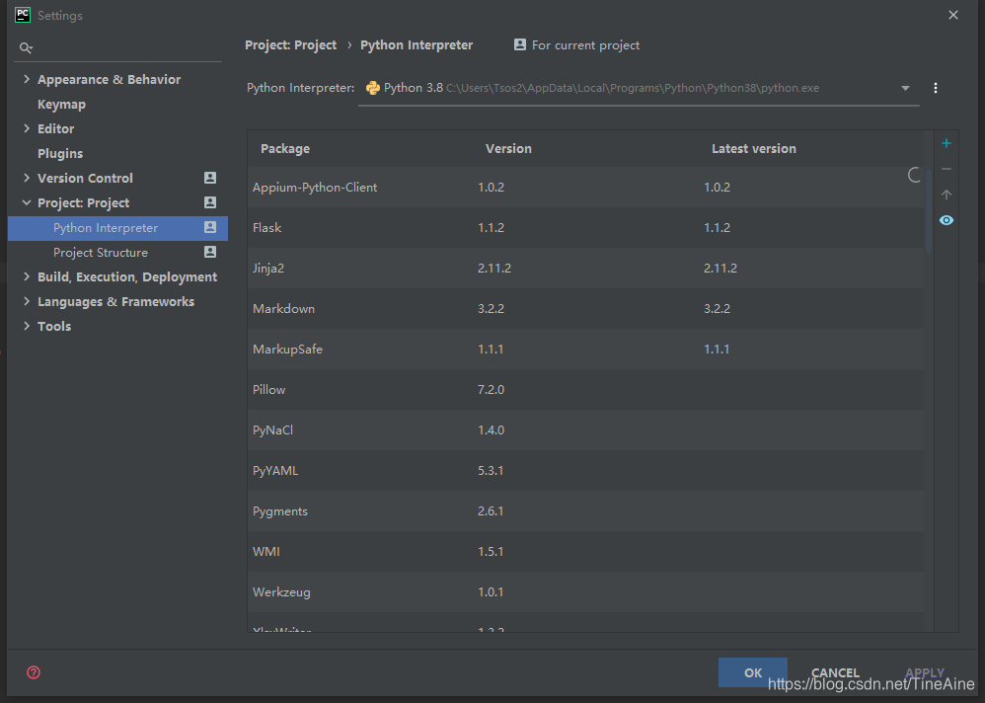
Task: Click the OK button
Action: coord(753,672)
